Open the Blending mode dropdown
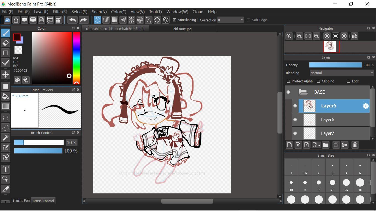Screen dimensions: 376x211 tap(341, 73)
